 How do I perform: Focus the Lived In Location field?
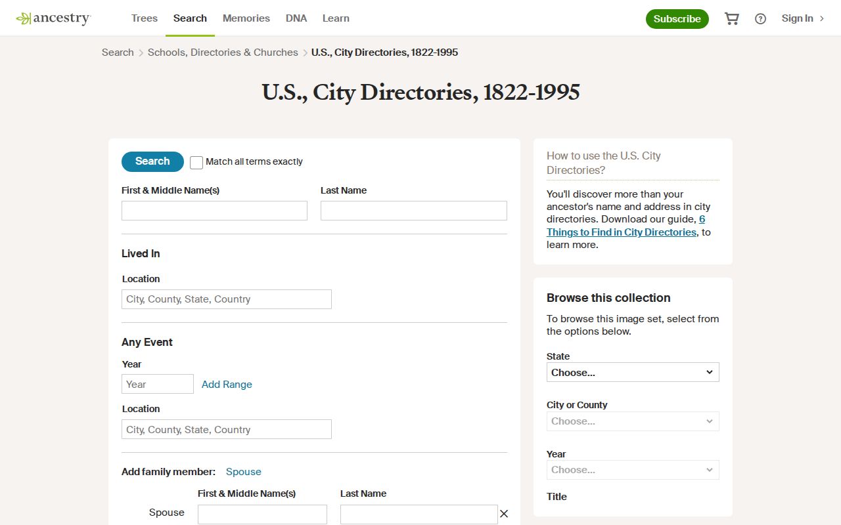point(227,299)
